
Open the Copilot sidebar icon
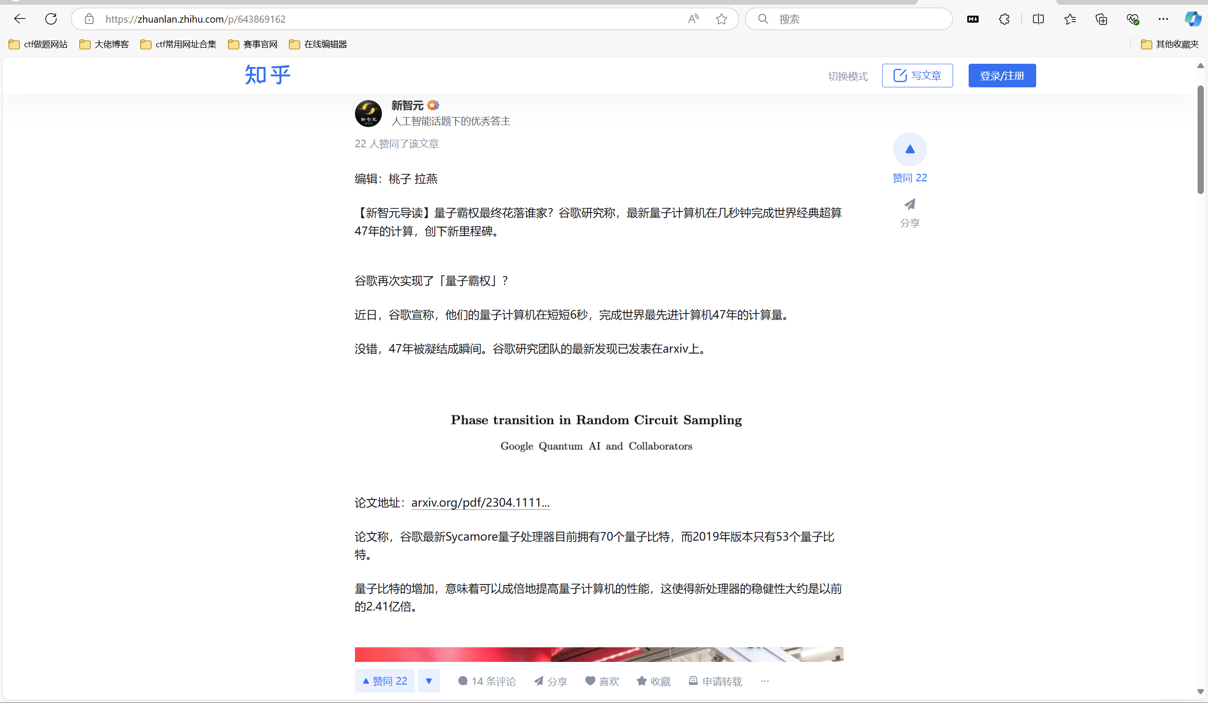click(1193, 19)
